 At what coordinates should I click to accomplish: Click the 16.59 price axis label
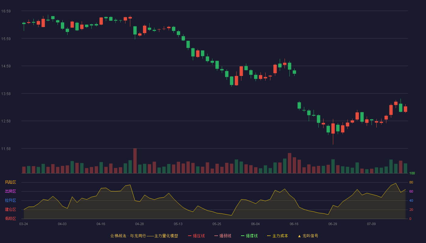6,11
